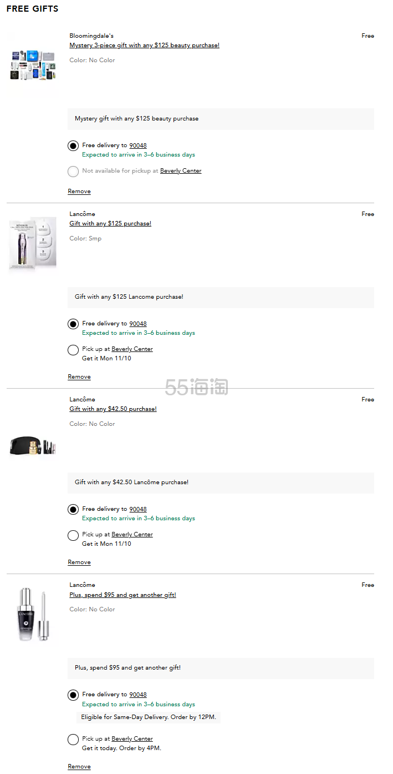Select pickup at Beverly Center for $42.50 gift

[73, 535]
